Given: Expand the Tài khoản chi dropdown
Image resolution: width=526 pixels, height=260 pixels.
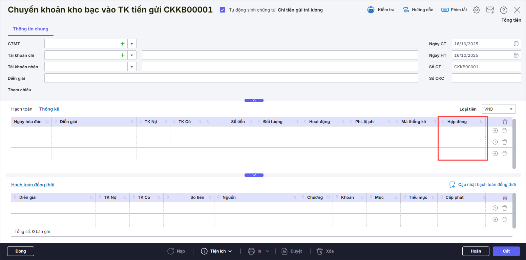Looking at the screenshot, I should [132, 55].
